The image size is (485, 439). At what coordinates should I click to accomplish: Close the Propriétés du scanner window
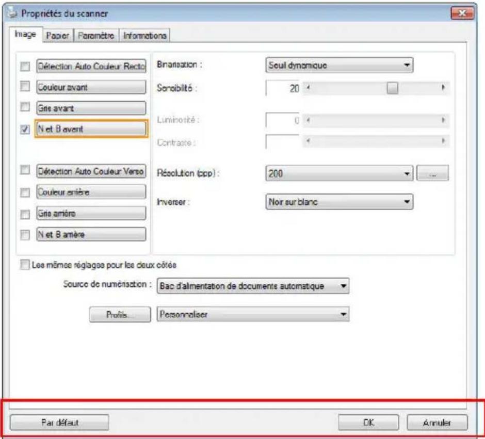point(462,13)
